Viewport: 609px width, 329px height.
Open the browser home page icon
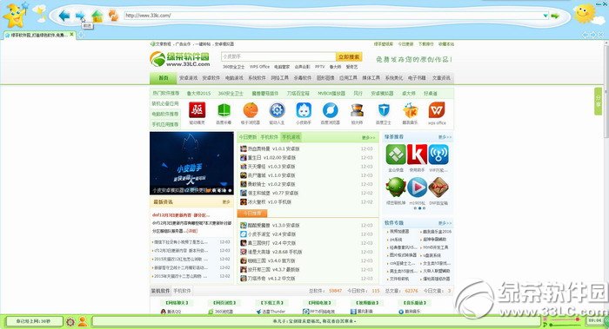coord(97,16)
